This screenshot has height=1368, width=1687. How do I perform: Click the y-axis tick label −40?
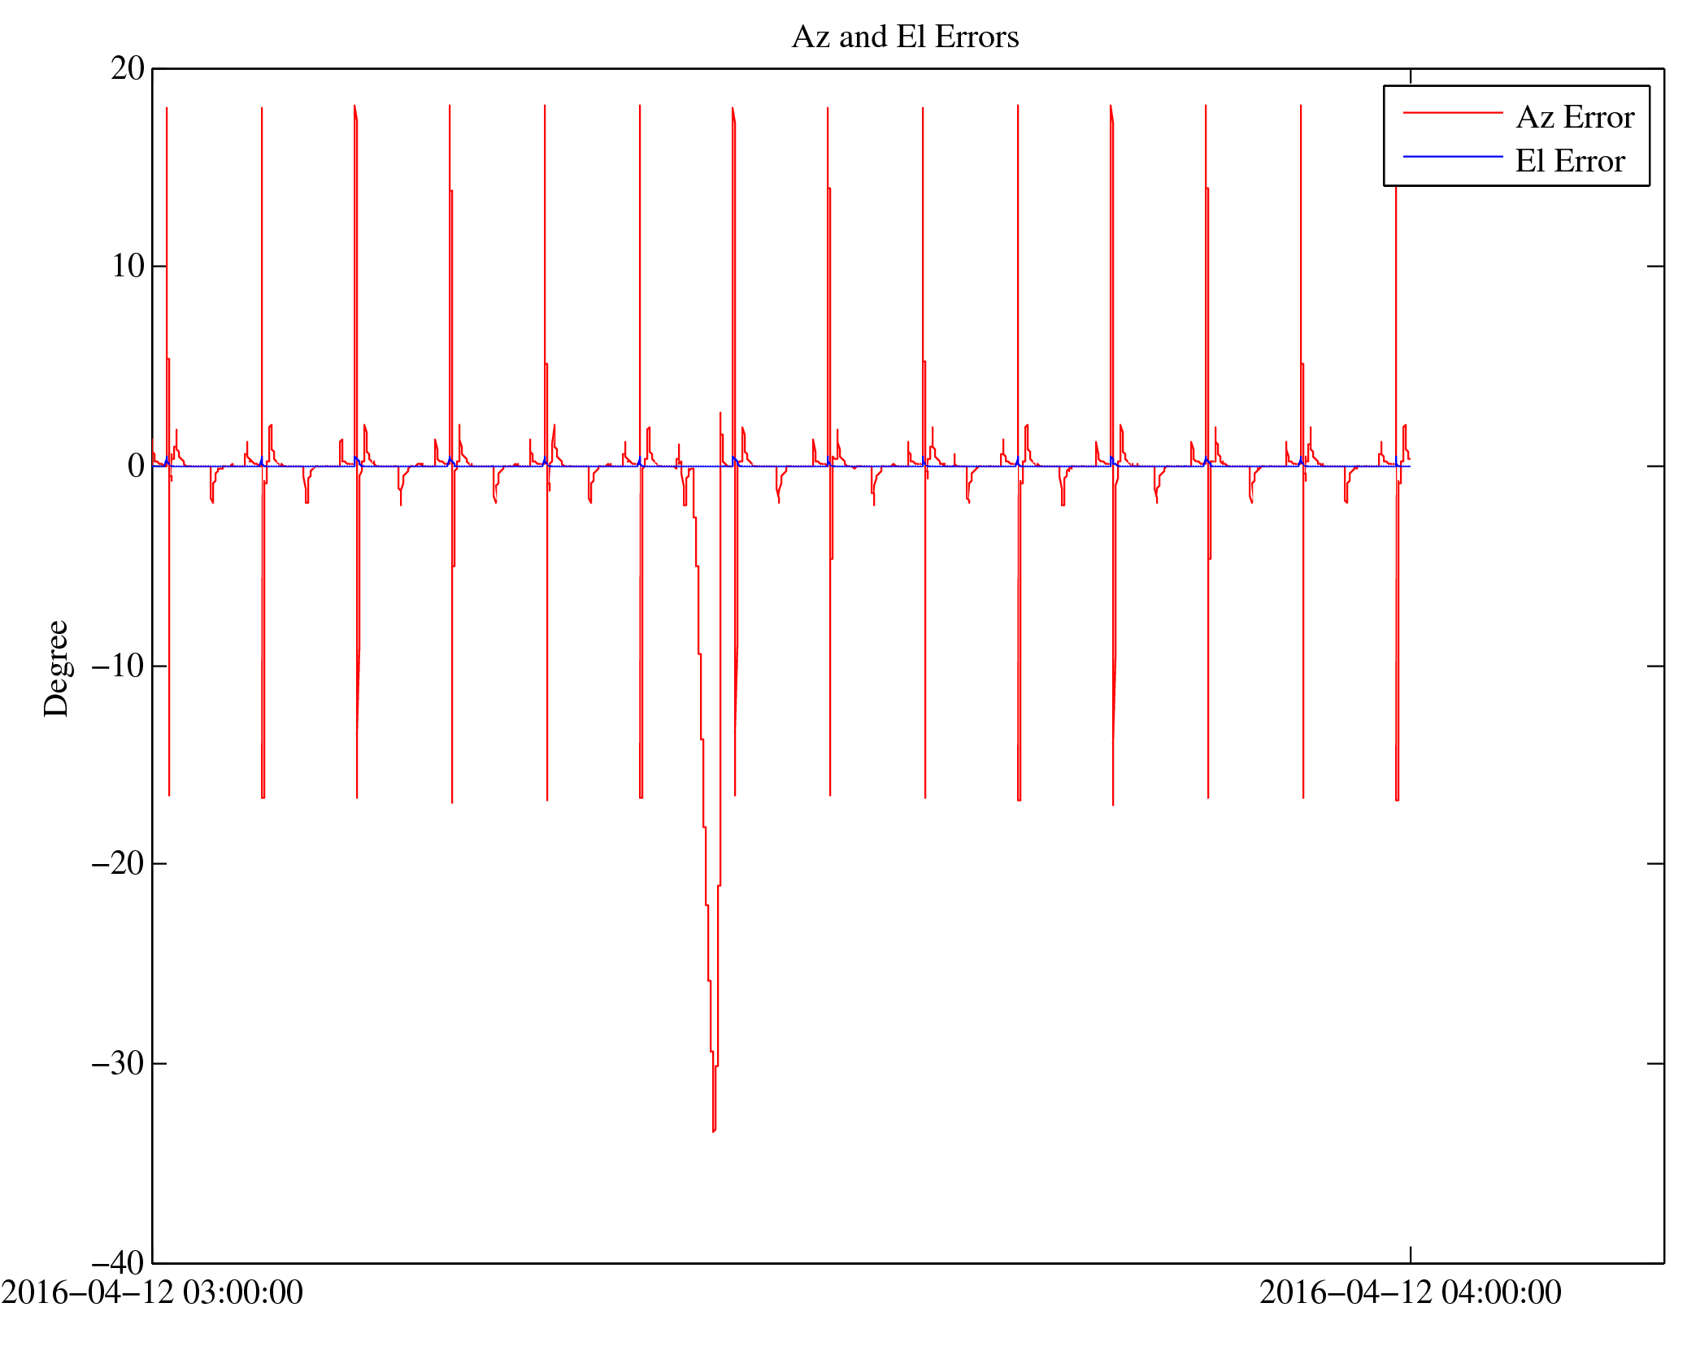click(118, 1264)
